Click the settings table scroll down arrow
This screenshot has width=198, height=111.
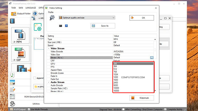(155, 91)
